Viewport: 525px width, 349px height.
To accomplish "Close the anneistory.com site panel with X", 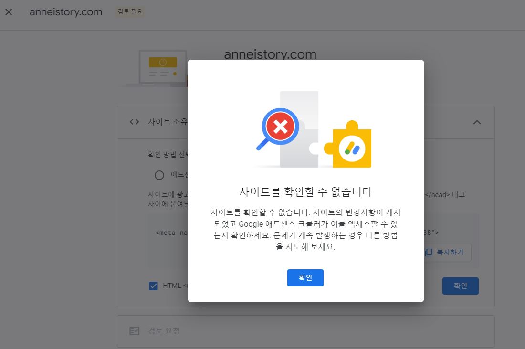I will (x=9, y=12).
